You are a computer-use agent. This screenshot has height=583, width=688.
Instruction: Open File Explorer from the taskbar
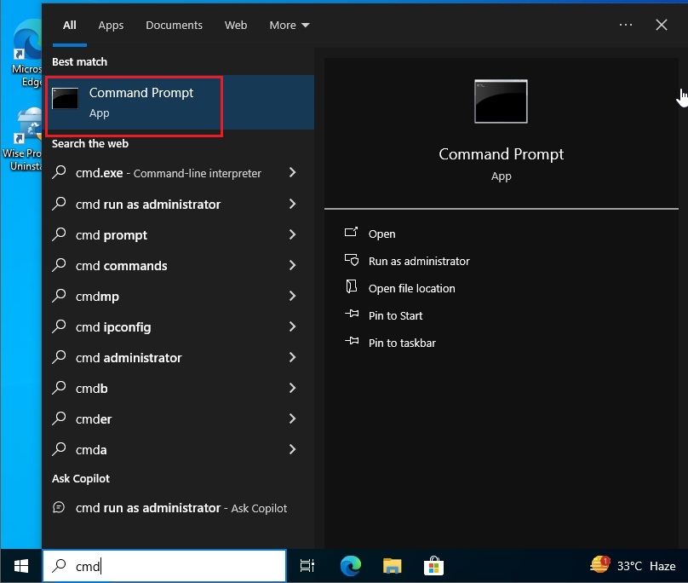[x=392, y=565]
